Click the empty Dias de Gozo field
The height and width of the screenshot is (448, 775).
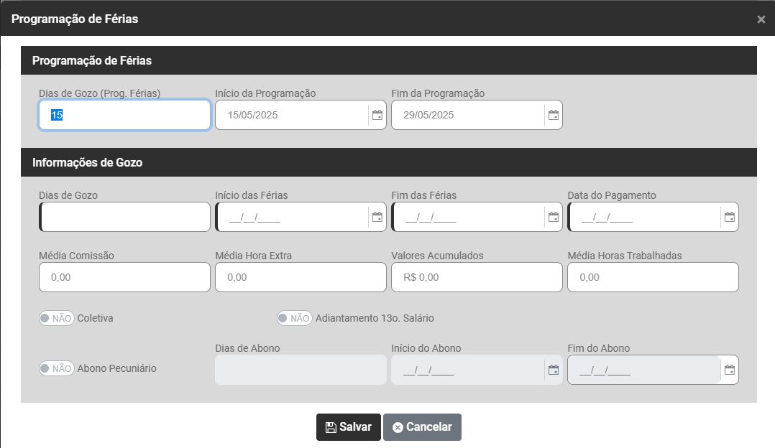124,217
